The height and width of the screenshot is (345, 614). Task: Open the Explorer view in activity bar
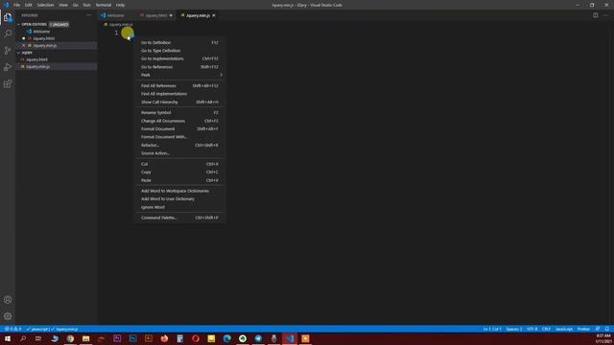pos(8,17)
